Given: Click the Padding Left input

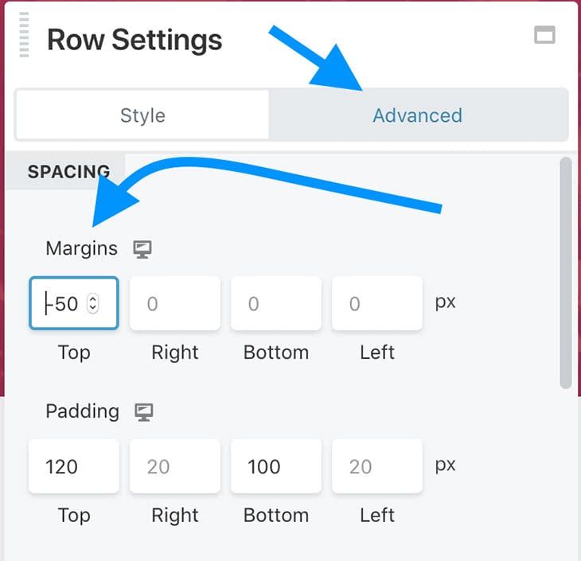Looking at the screenshot, I should click(376, 466).
